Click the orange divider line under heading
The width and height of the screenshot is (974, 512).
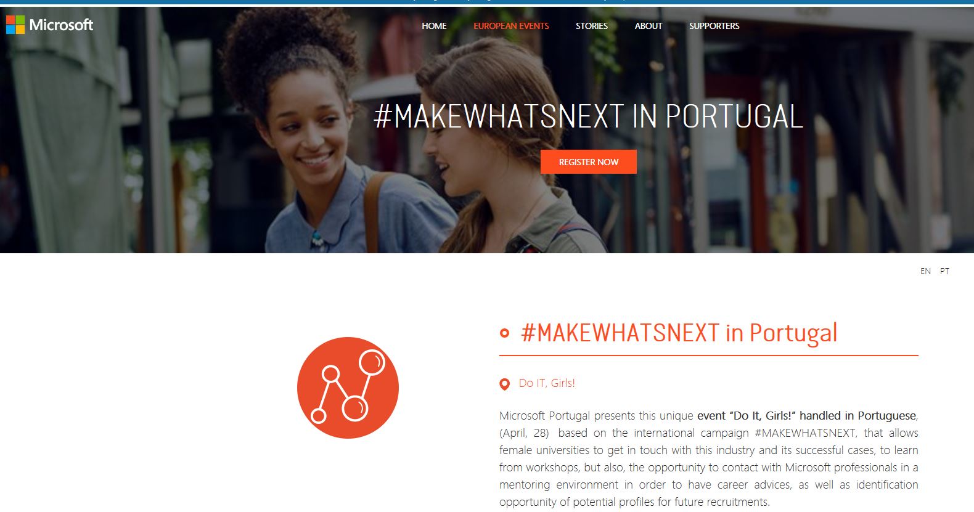pyautogui.click(x=708, y=356)
